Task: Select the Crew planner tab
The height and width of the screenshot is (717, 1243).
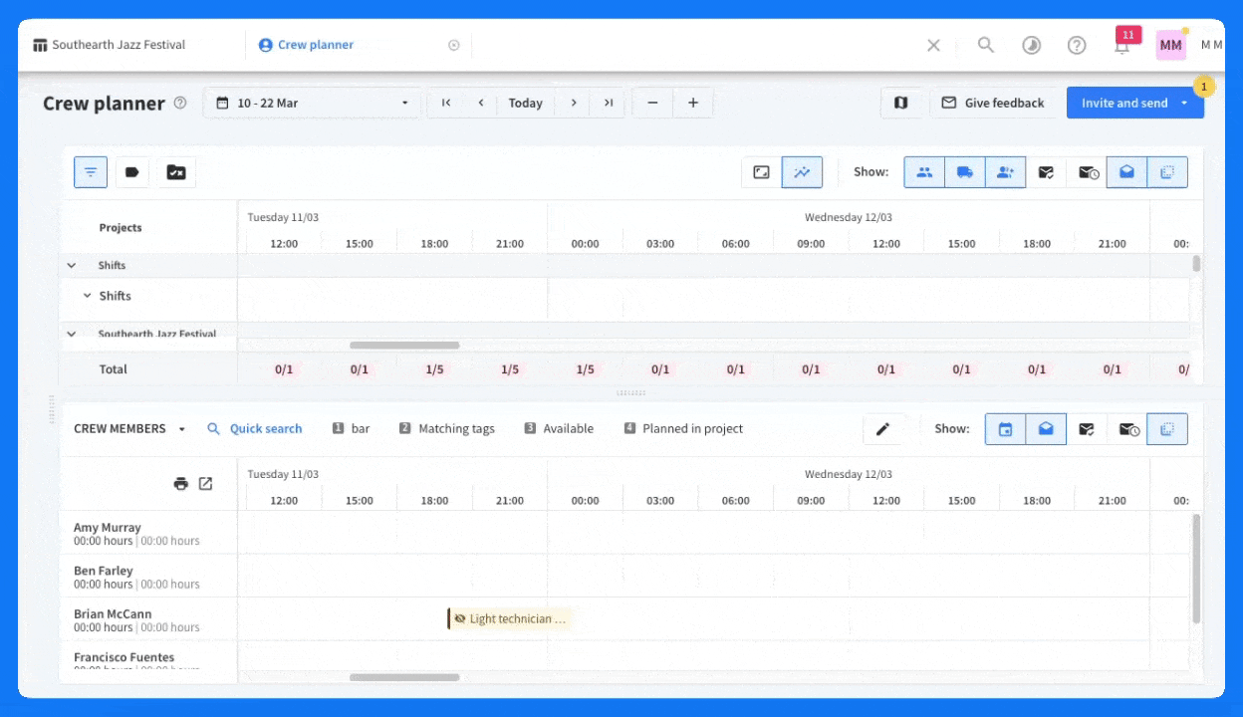Action: coord(306,45)
